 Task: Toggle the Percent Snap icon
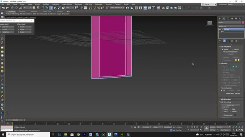pos(98,8)
